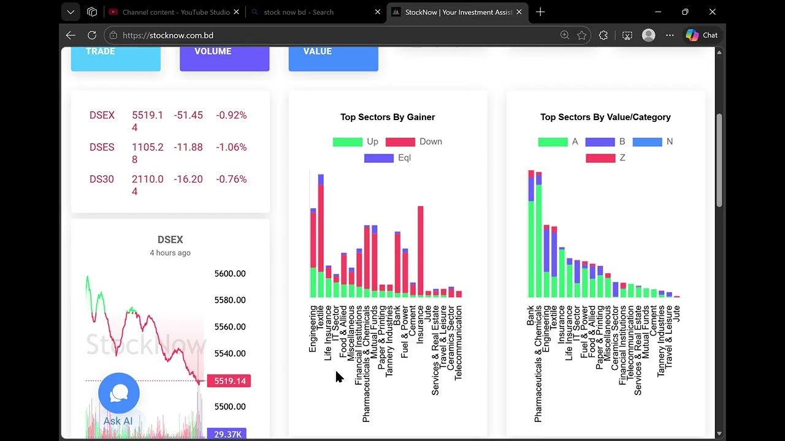Image resolution: width=785 pixels, height=441 pixels.
Task: Open the tab actions menu chevron
Action: pyautogui.click(x=71, y=12)
